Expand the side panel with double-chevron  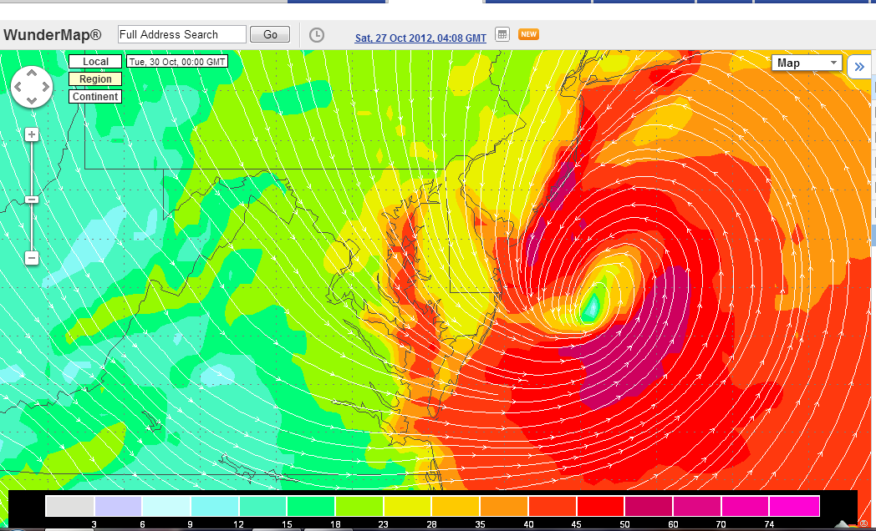(x=858, y=67)
